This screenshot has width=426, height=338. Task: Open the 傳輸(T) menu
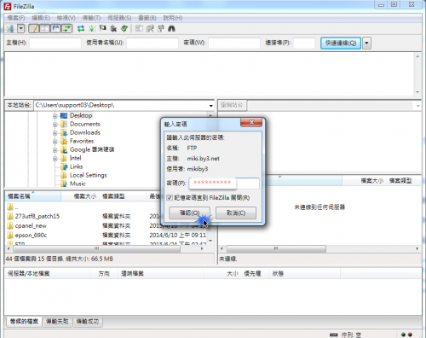click(x=91, y=18)
